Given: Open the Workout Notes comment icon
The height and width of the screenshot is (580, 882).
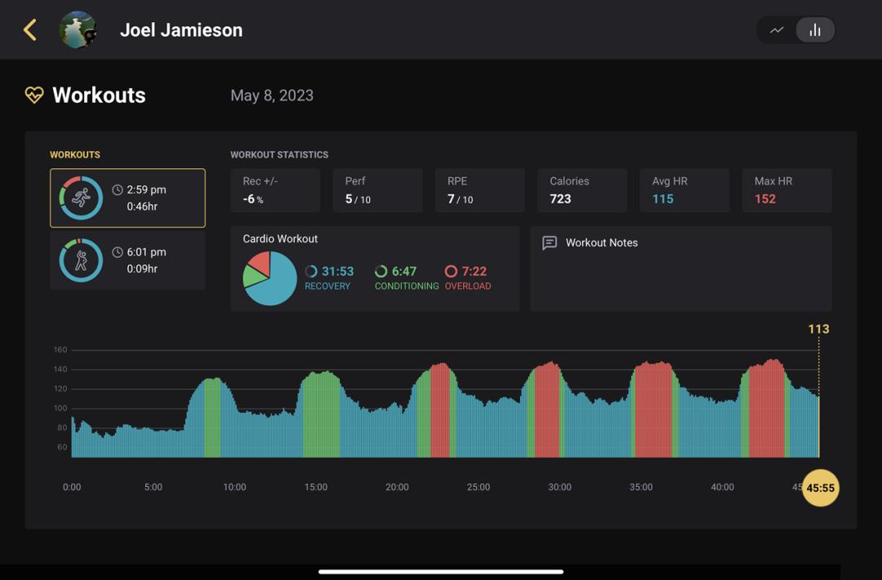Looking at the screenshot, I should 550,243.
